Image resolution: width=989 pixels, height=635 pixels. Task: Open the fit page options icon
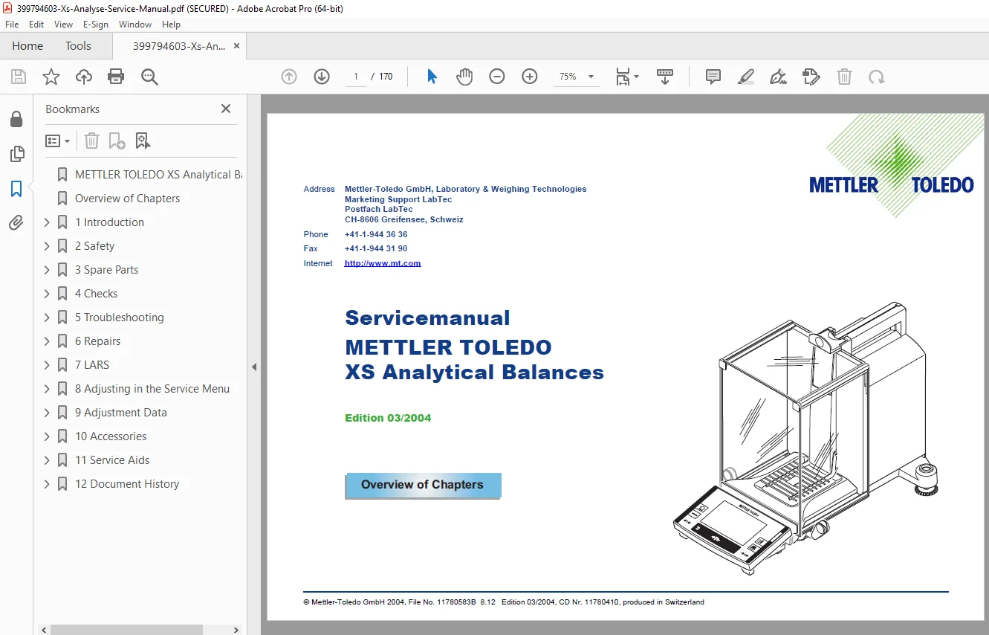[627, 77]
